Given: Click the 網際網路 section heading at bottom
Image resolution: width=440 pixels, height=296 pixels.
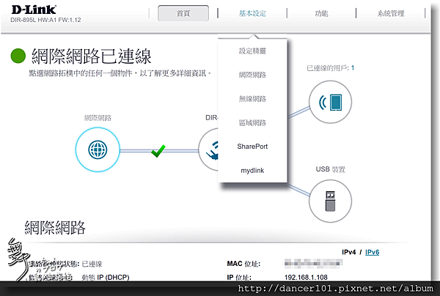Looking at the screenshot, I should [x=55, y=228].
